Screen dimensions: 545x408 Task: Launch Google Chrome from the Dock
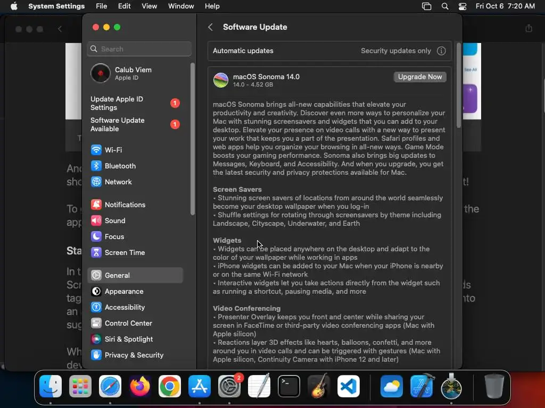click(170, 386)
